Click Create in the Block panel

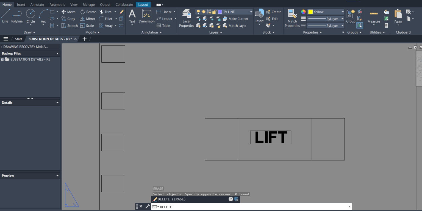(x=276, y=12)
